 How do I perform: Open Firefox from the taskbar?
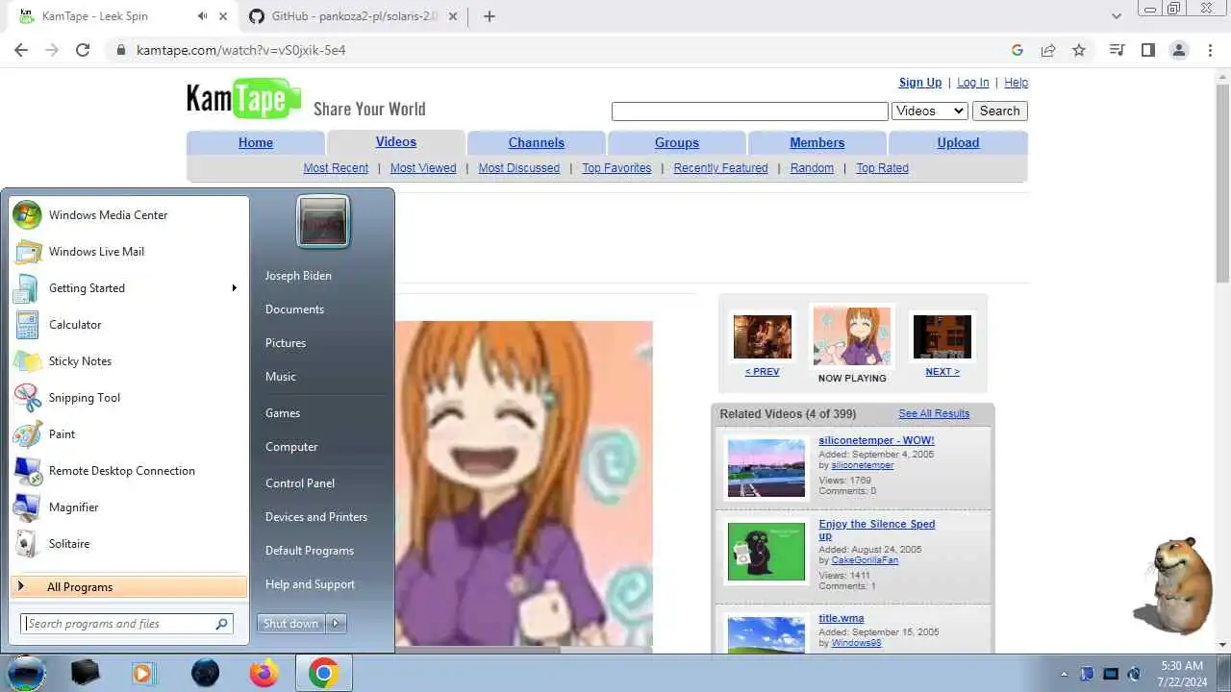point(264,673)
